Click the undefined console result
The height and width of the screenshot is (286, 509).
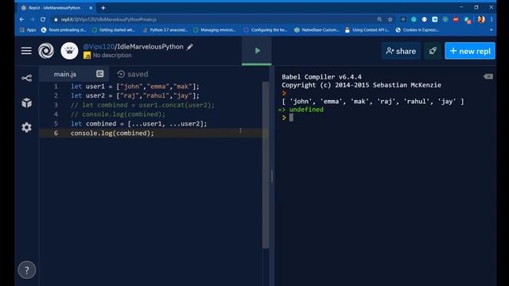(x=306, y=110)
